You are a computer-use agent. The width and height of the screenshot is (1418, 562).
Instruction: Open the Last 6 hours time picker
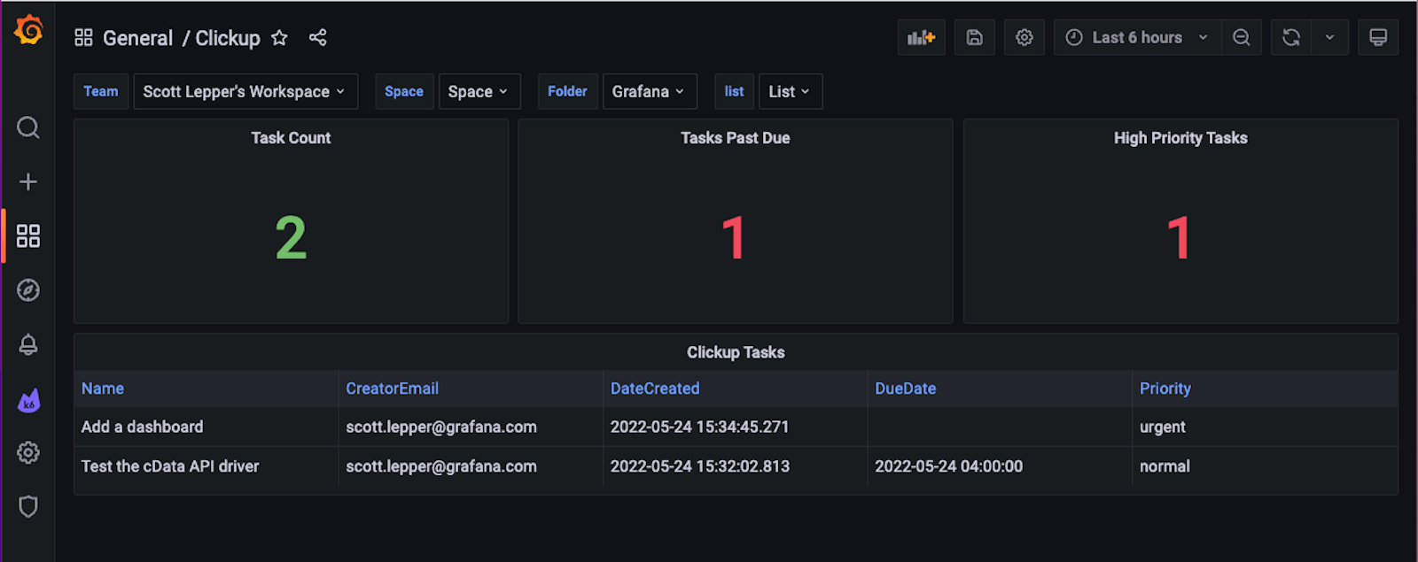[x=1136, y=37]
